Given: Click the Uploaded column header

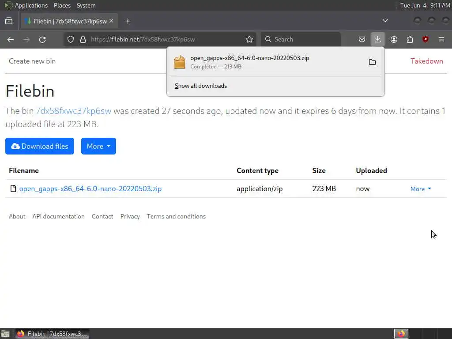Looking at the screenshot, I should [x=371, y=171].
